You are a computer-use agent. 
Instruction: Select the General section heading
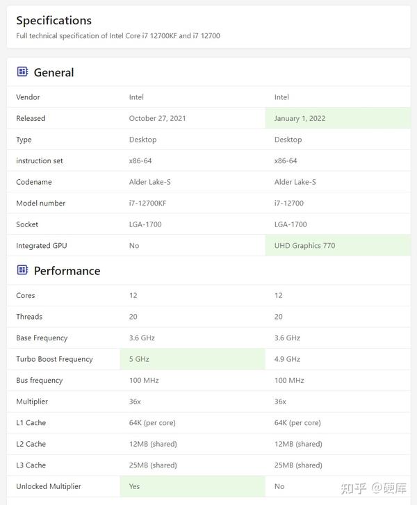[54, 72]
